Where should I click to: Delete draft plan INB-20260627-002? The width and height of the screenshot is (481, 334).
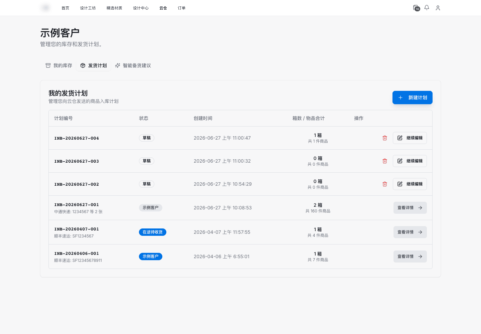[385, 184]
